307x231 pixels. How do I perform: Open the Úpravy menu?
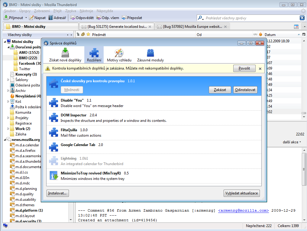point(25,11)
